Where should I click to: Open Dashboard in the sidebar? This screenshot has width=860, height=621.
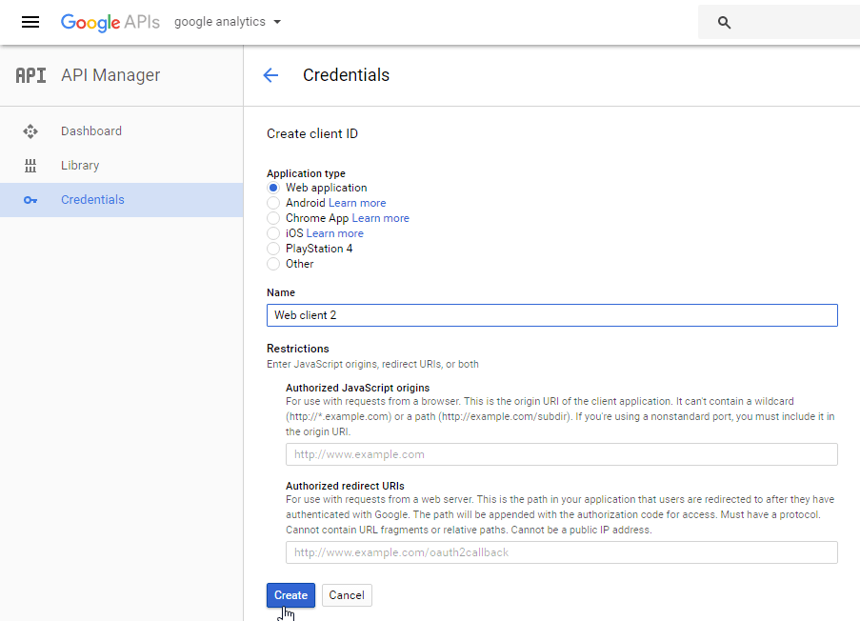91,131
